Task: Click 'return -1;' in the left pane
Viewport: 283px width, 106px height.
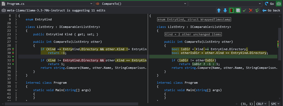Action: click(57, 53)
